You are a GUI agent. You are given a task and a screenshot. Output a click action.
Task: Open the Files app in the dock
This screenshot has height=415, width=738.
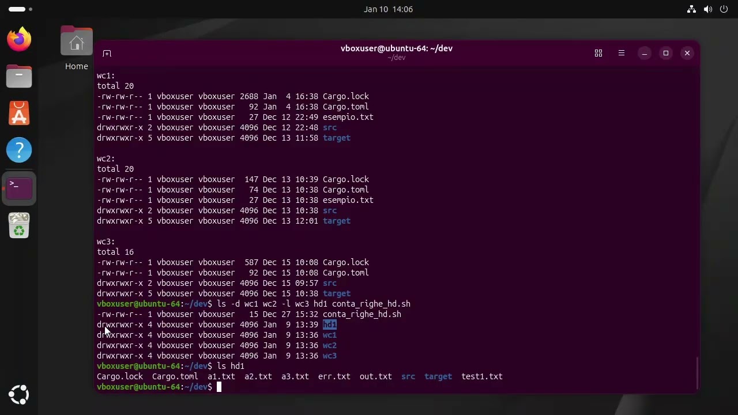click(19, 76)
